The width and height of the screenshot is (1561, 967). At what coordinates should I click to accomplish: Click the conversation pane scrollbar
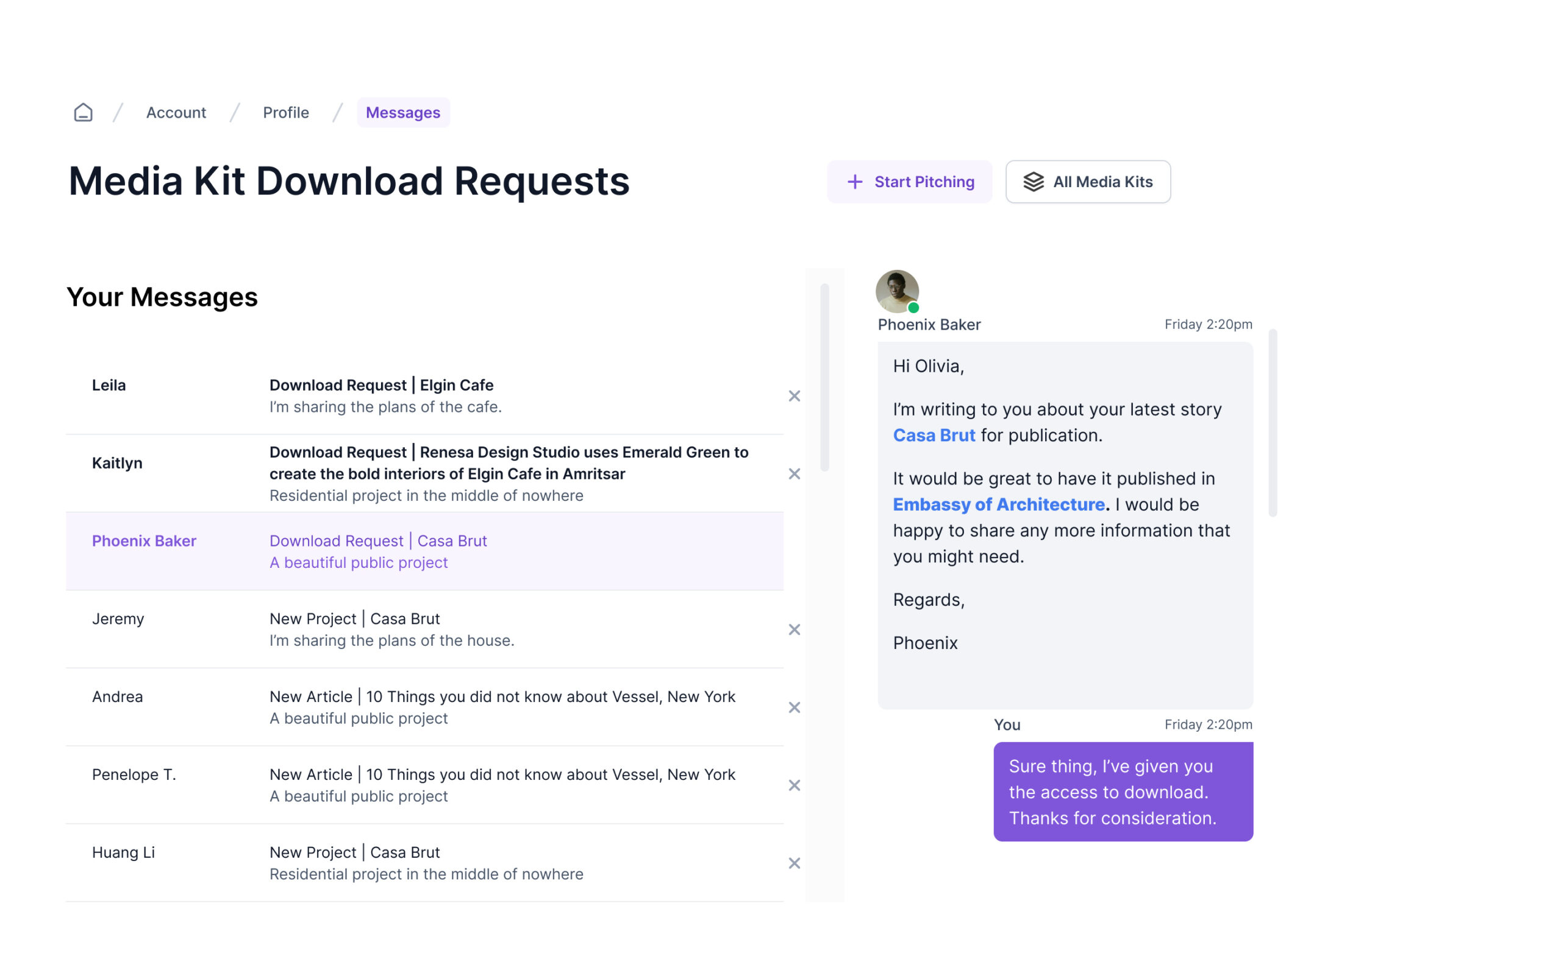click(x=1273, y=422)
